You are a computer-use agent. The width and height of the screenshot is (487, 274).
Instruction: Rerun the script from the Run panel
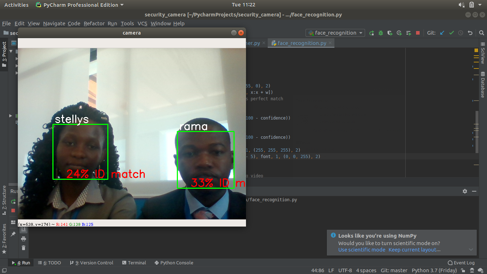coord(13,201)
